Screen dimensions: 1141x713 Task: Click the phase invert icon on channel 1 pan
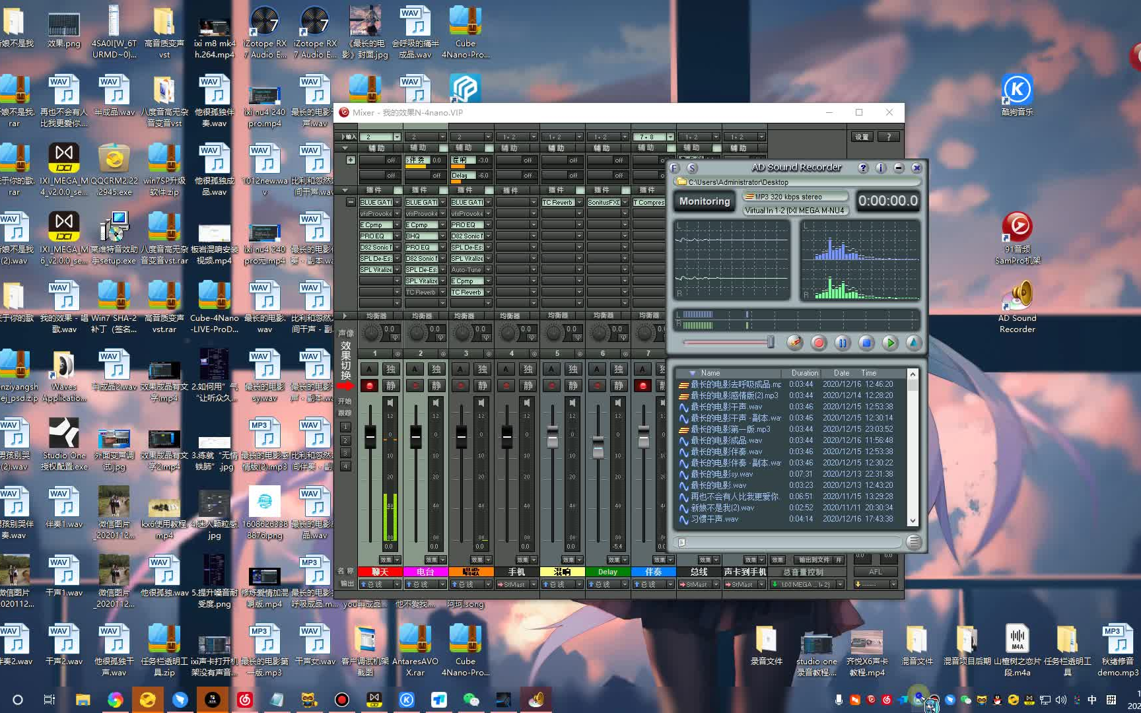pos(395,337)
